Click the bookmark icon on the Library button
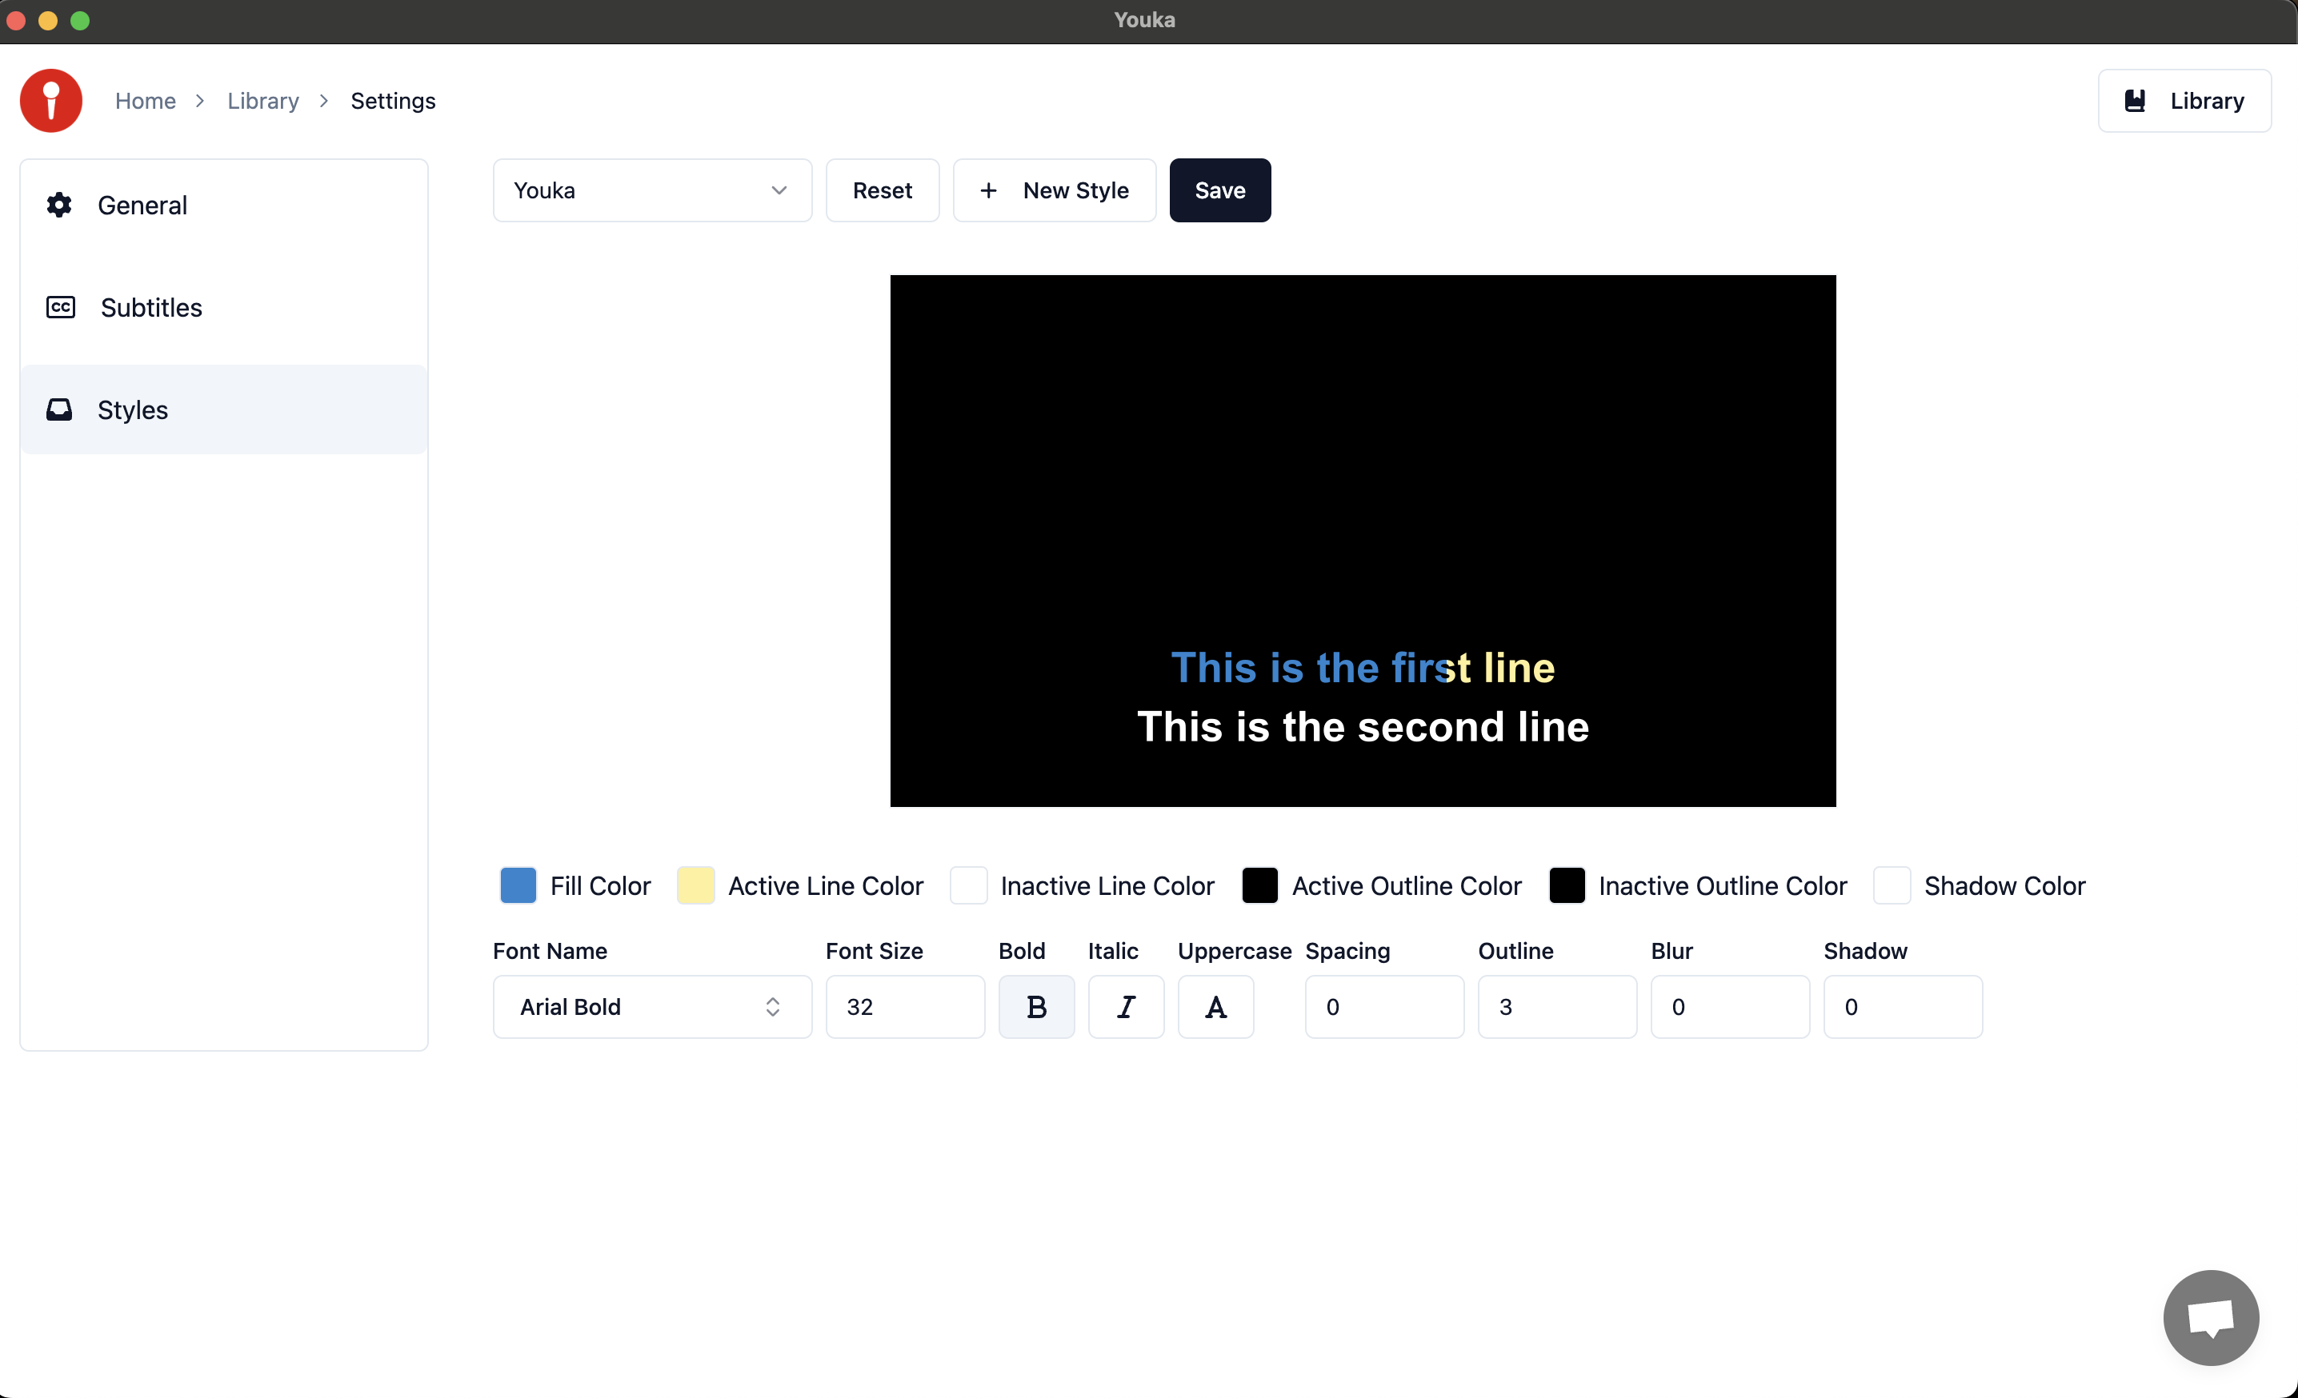 tap(2135, 101)
